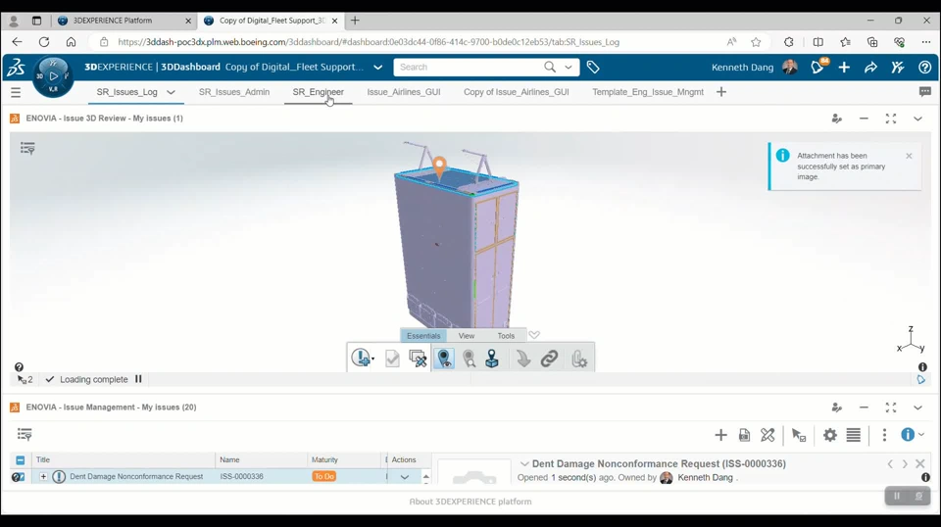Click the orange issue pin on model
Screen dimensions: 941x527
coord(440,167)
